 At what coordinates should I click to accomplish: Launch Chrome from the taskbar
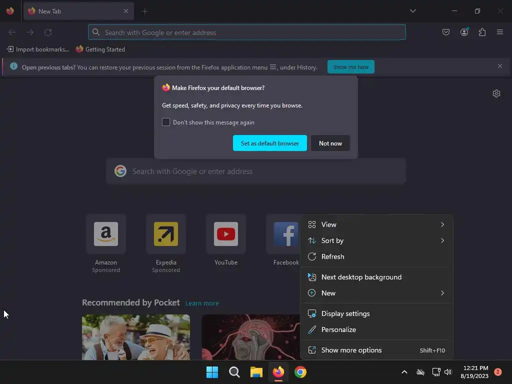coord(300,372)
